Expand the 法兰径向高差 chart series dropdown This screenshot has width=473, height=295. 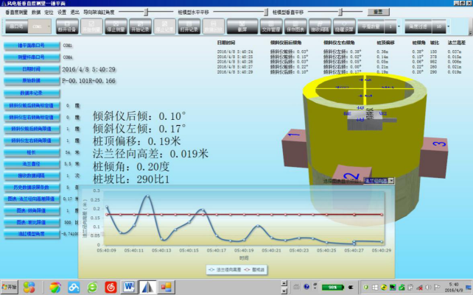tap(390, 180)
